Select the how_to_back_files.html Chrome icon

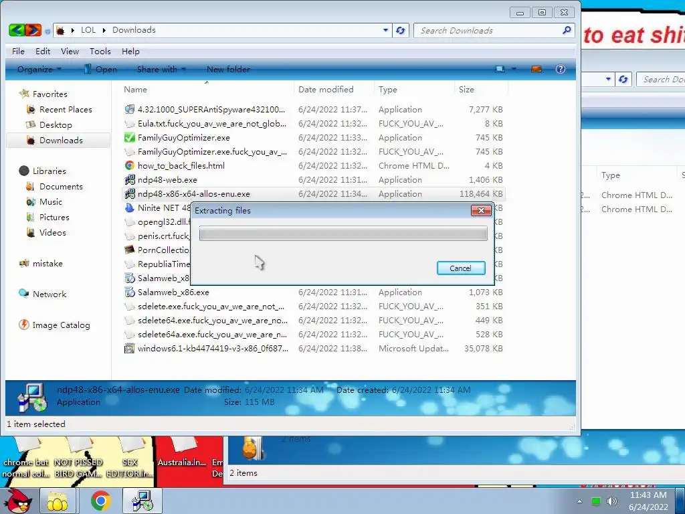pyautogui.click(x=129, y=166)
